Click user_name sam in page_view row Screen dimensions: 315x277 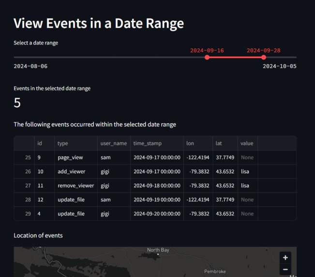coord(114,158)
